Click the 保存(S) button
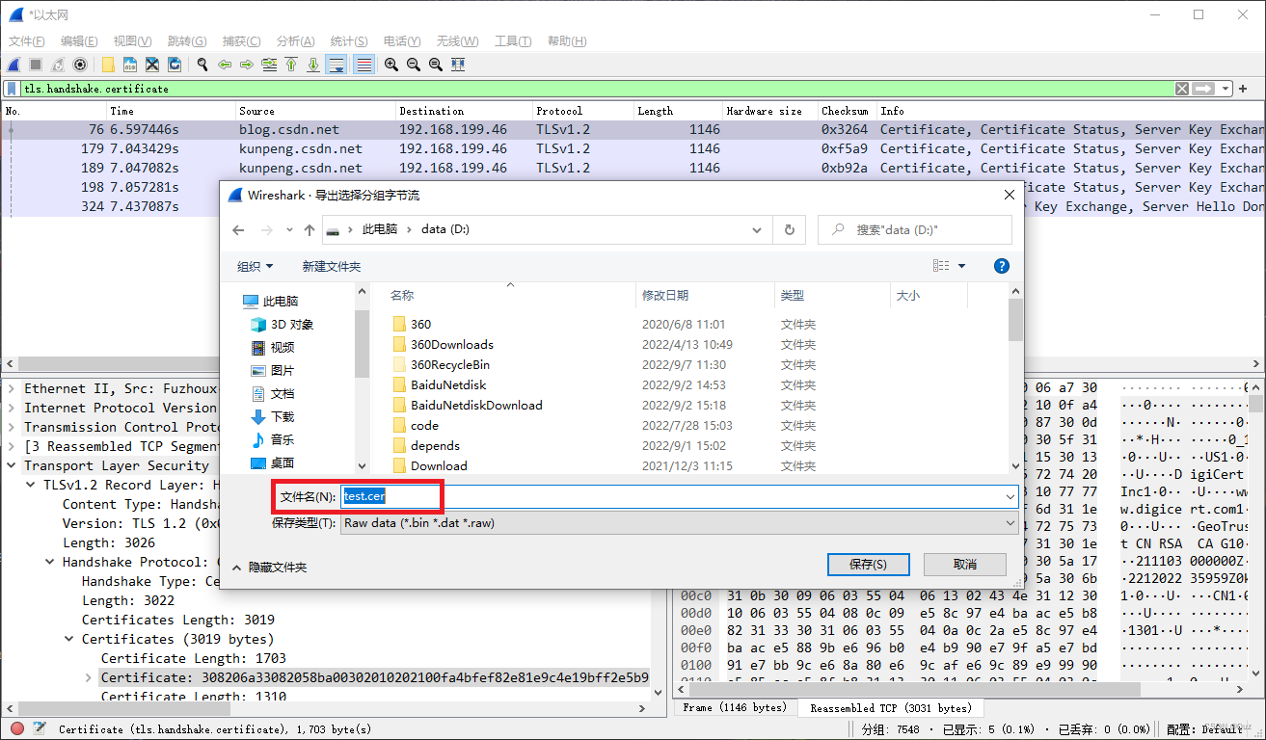The width and height of the screenshot is (1266, 740). point(868,564)
